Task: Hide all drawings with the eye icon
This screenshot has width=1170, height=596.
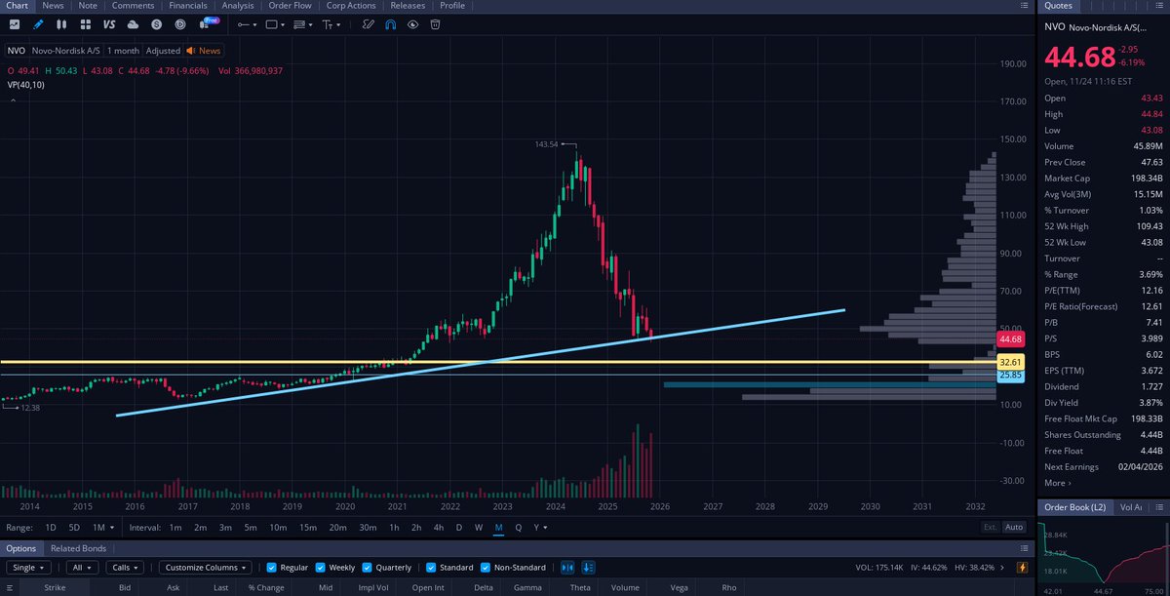Action: 412,24
